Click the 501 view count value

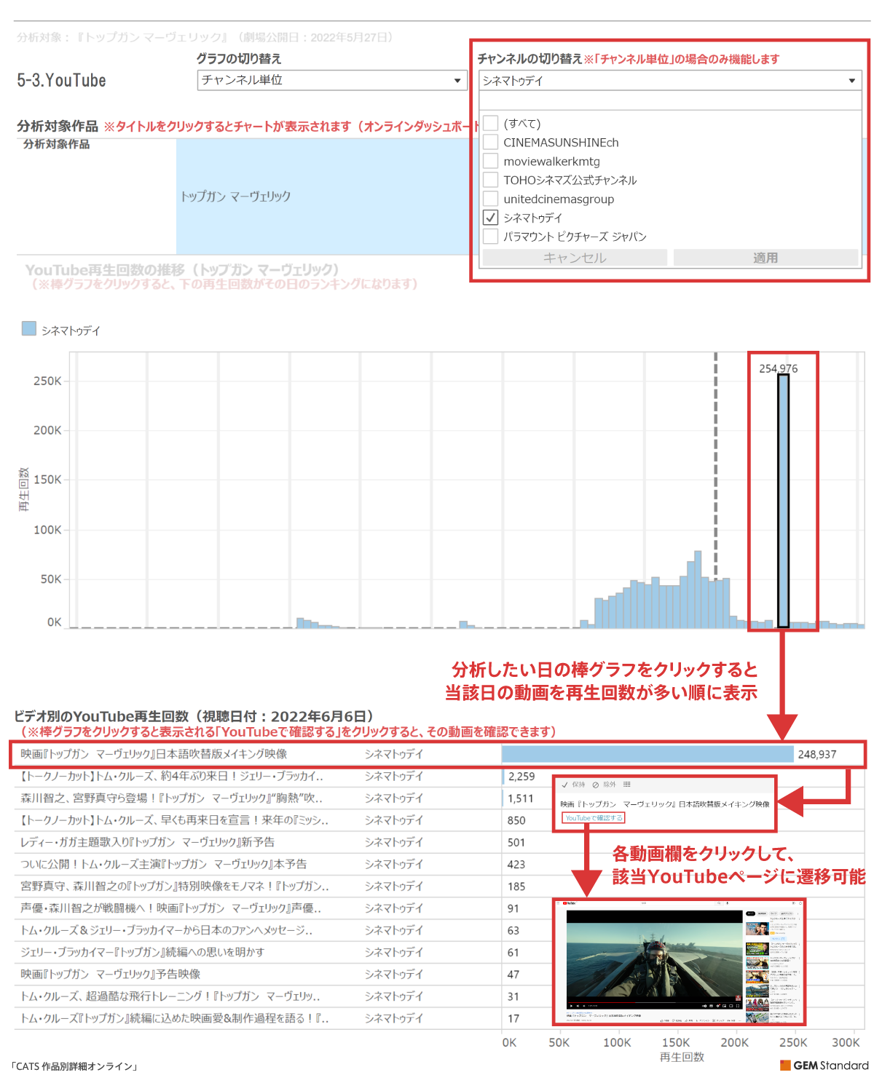coord(516,842)
